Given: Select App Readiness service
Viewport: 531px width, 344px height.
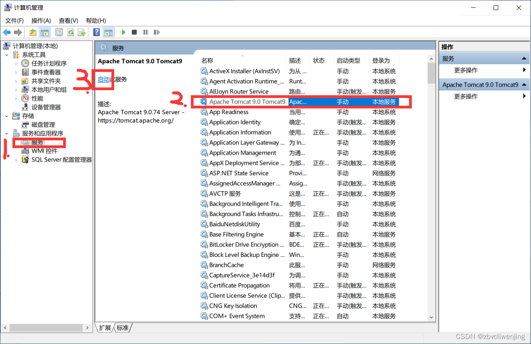Looking at the screenshot, I should click(299, 112).
